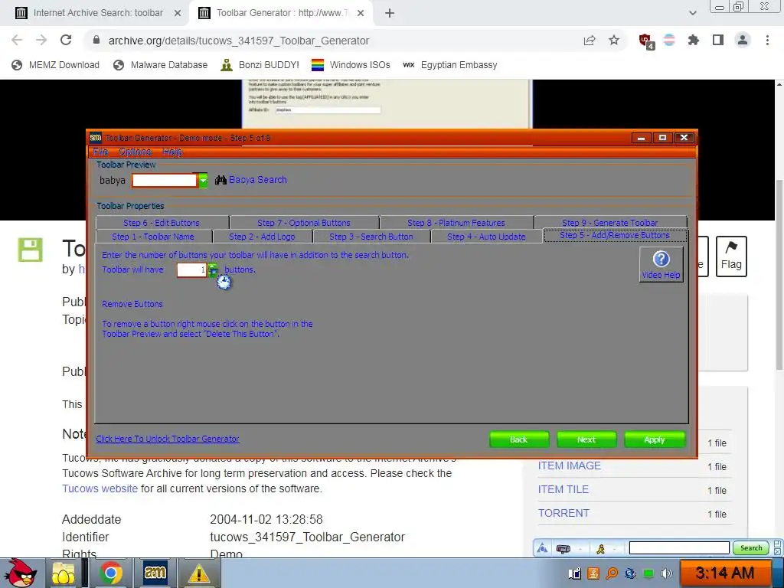Switch to Chrome in the taskbar

coord(111,573)
